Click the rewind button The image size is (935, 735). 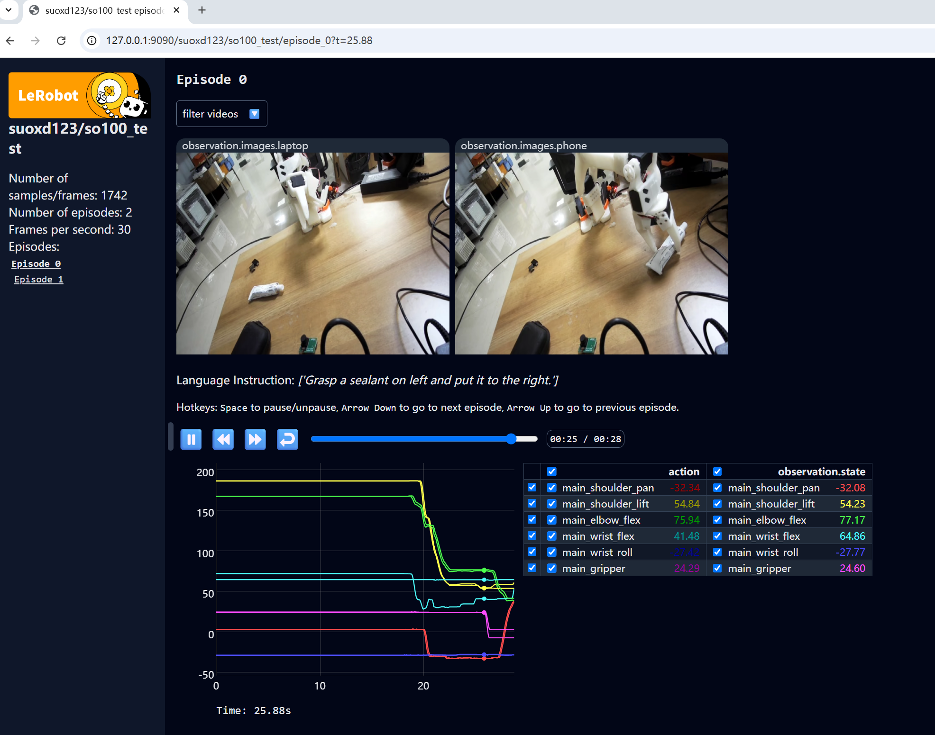(x=223, y=439)
